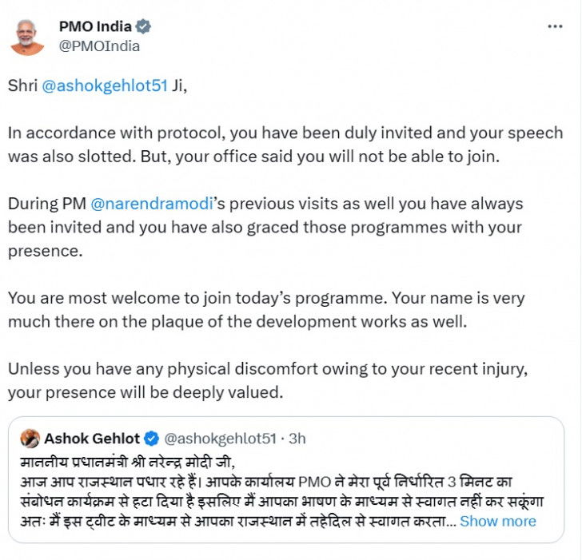Click PMO India's verified badge icon
Image resolution: width=582 pixels, height=560 pixels.
[x=144, y=26]
